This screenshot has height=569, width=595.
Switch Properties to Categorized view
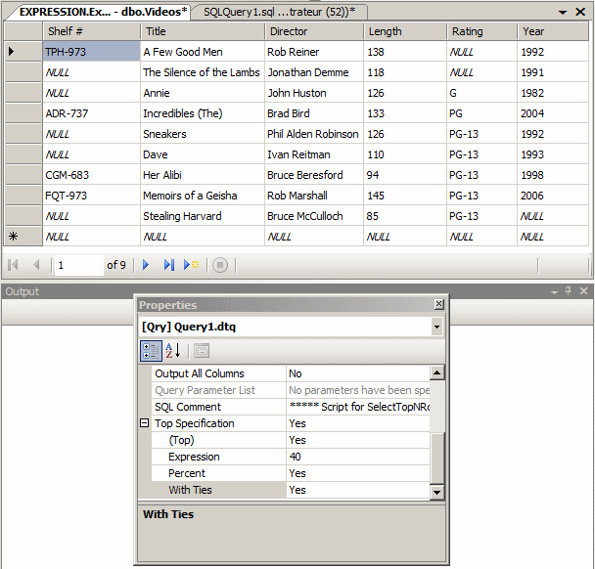point(151,351)
